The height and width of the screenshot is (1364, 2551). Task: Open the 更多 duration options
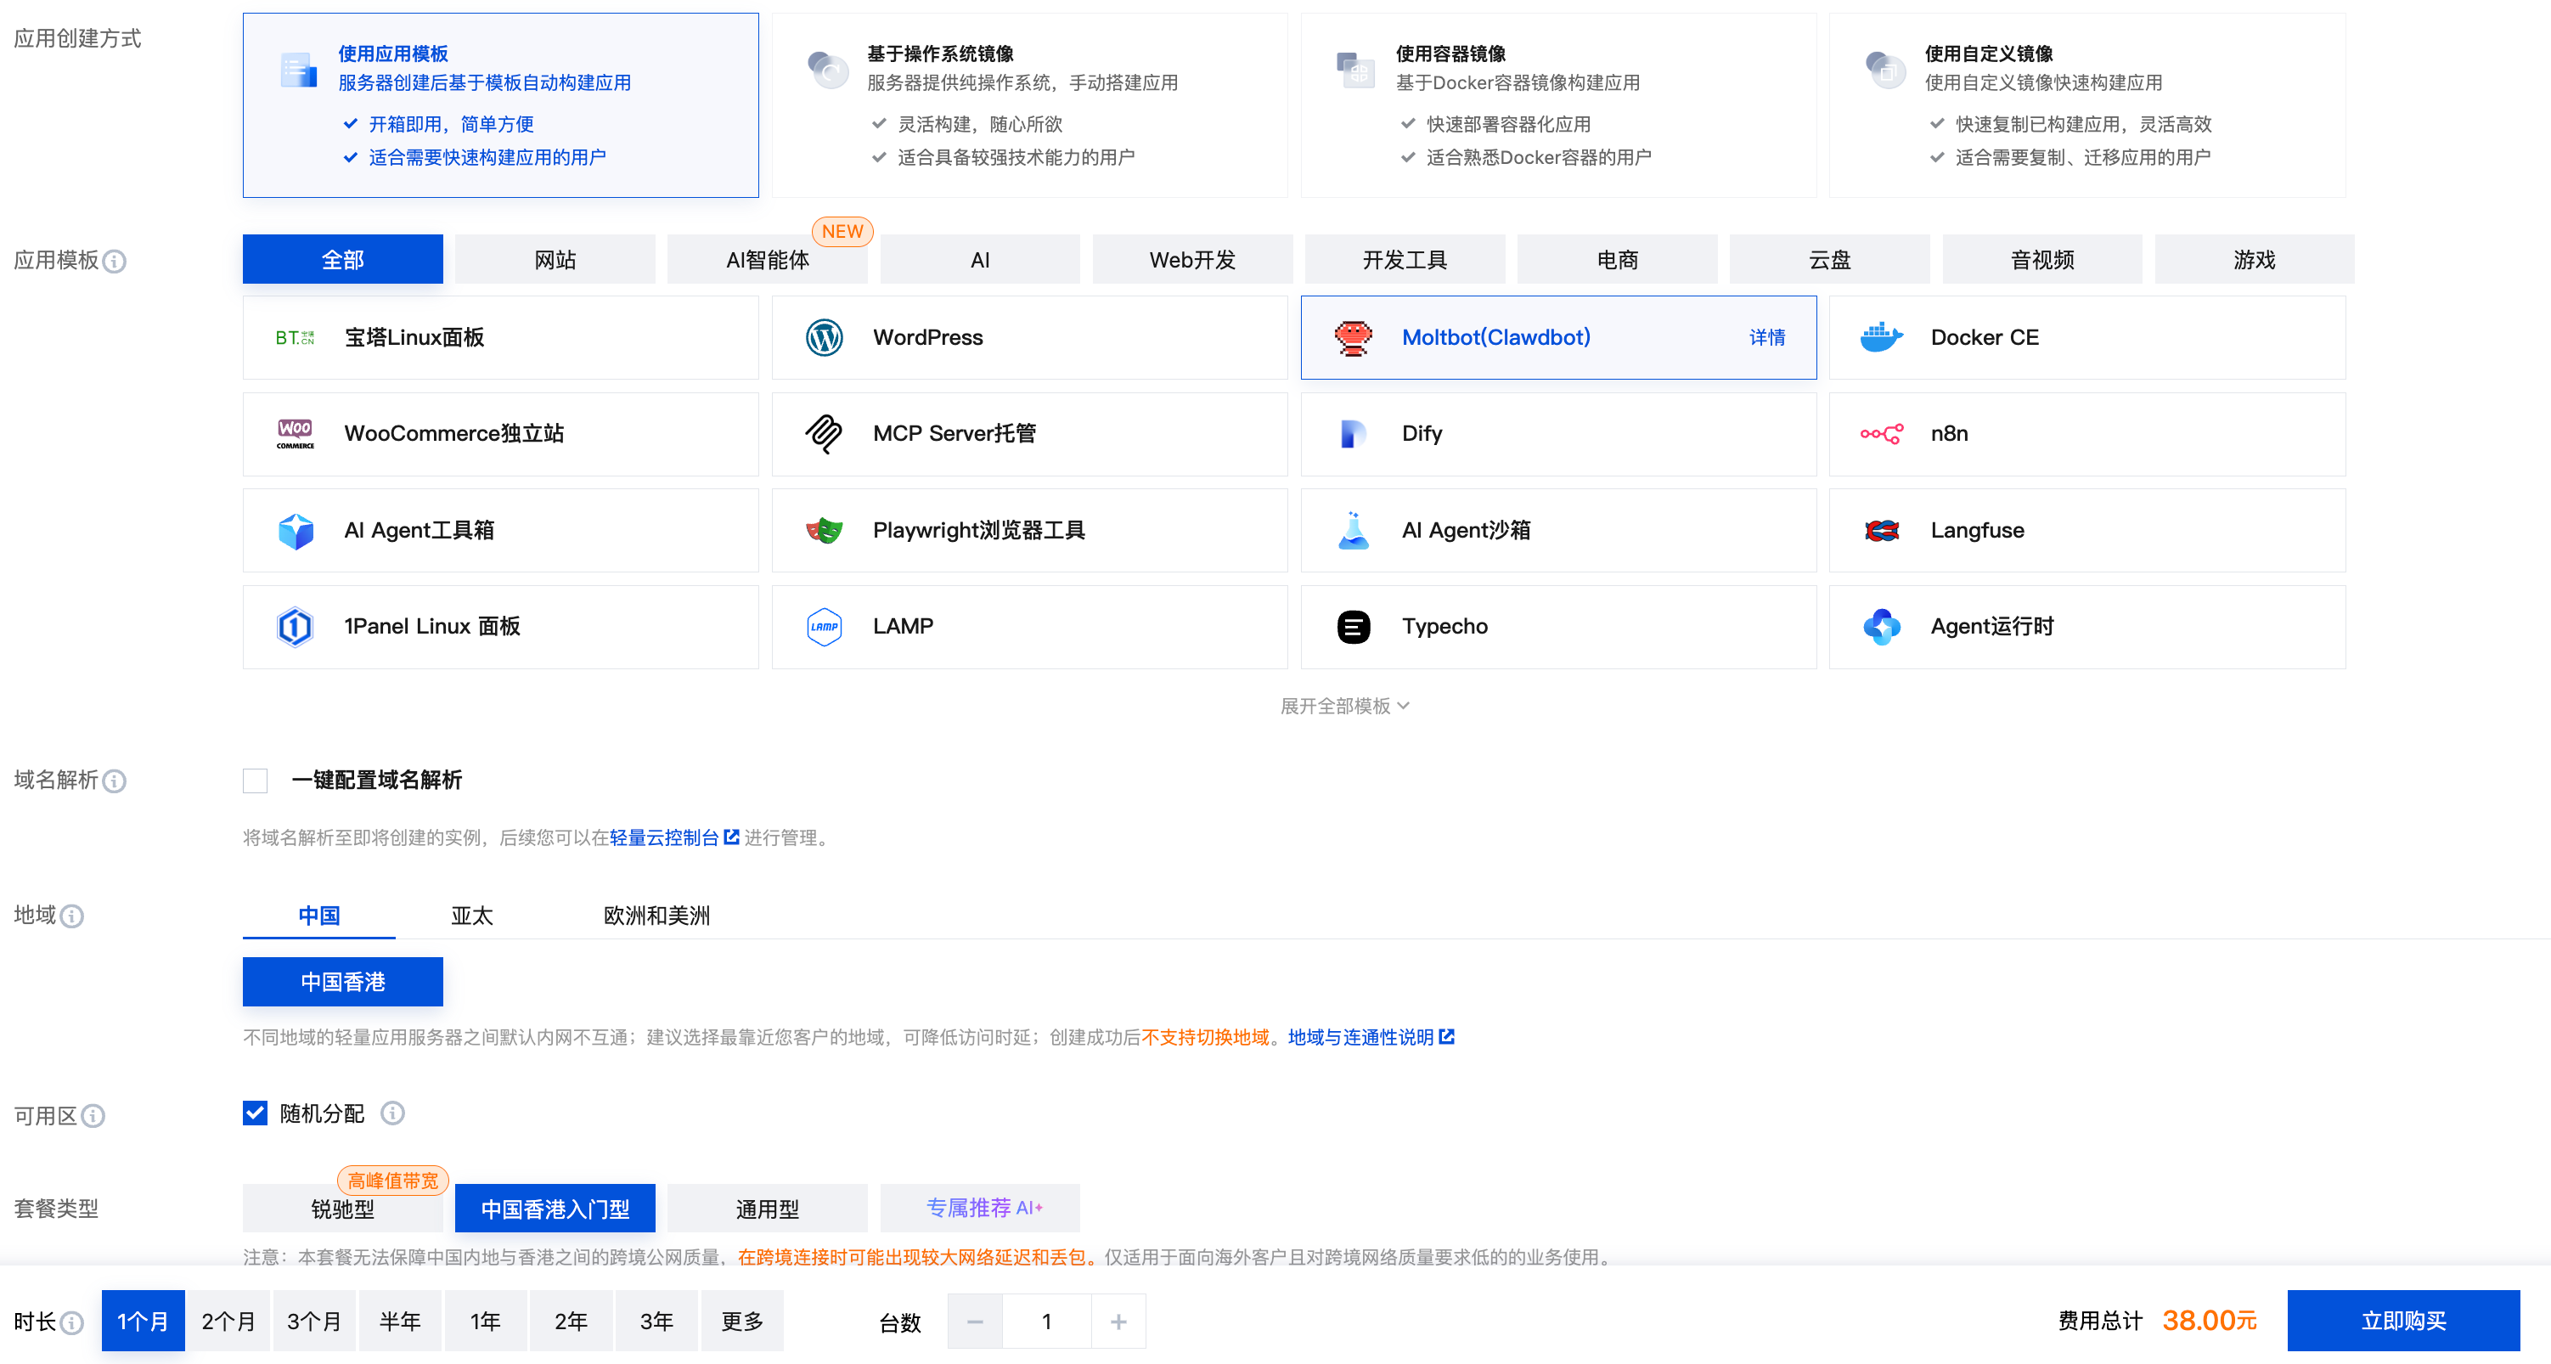[741, 1322]
